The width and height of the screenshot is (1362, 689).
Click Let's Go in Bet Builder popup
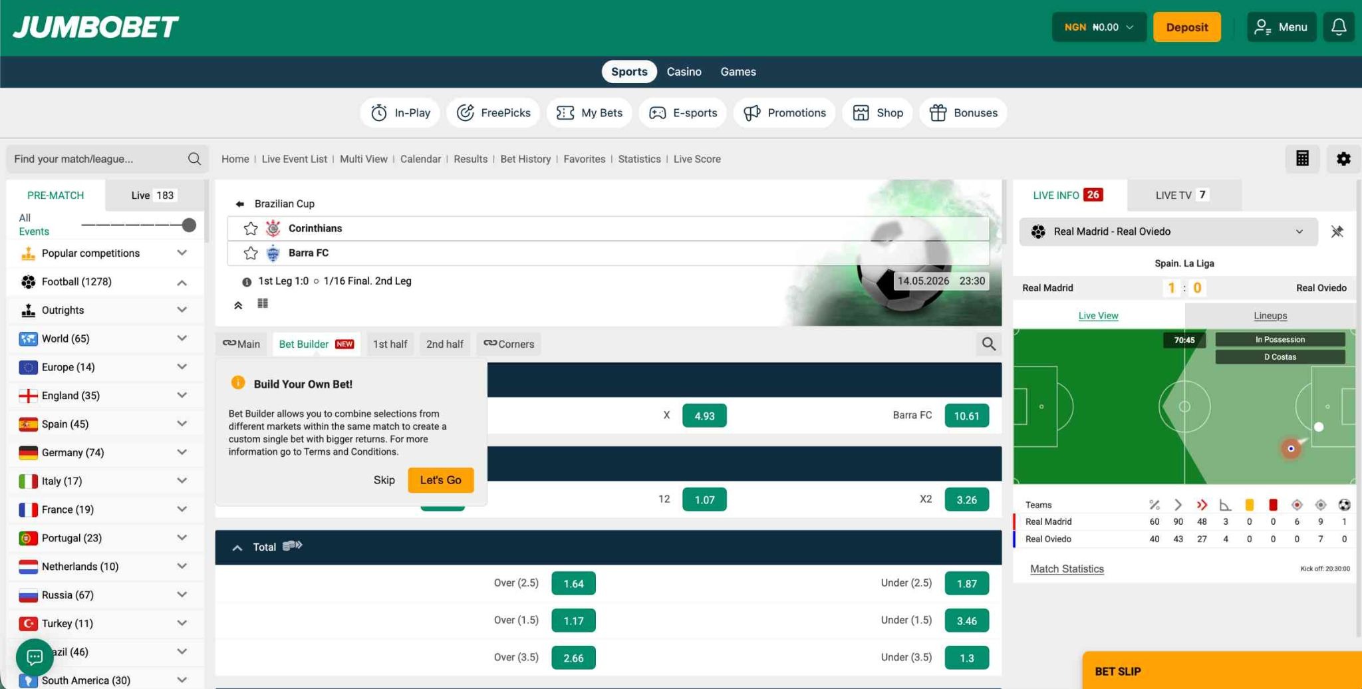tap(440, 480)
